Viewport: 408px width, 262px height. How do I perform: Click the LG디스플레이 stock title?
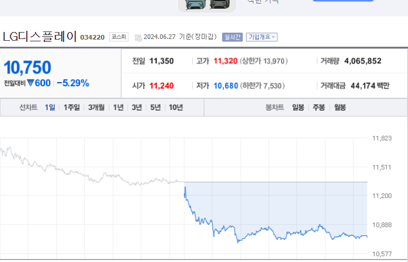pyautogui.click(x=40, y=36)
